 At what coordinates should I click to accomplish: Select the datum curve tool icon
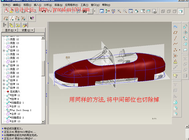point(175,44)
